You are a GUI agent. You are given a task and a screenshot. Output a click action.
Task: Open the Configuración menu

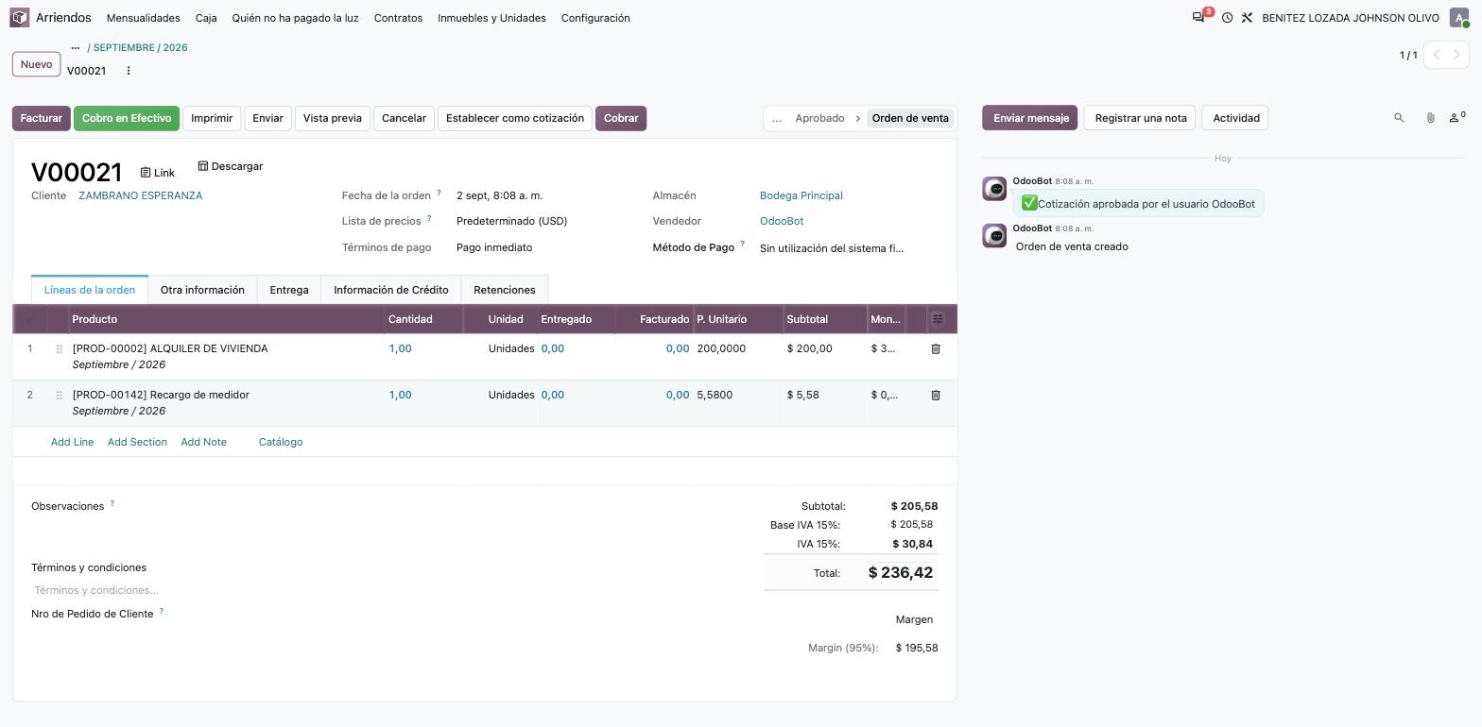coord(595,18)
